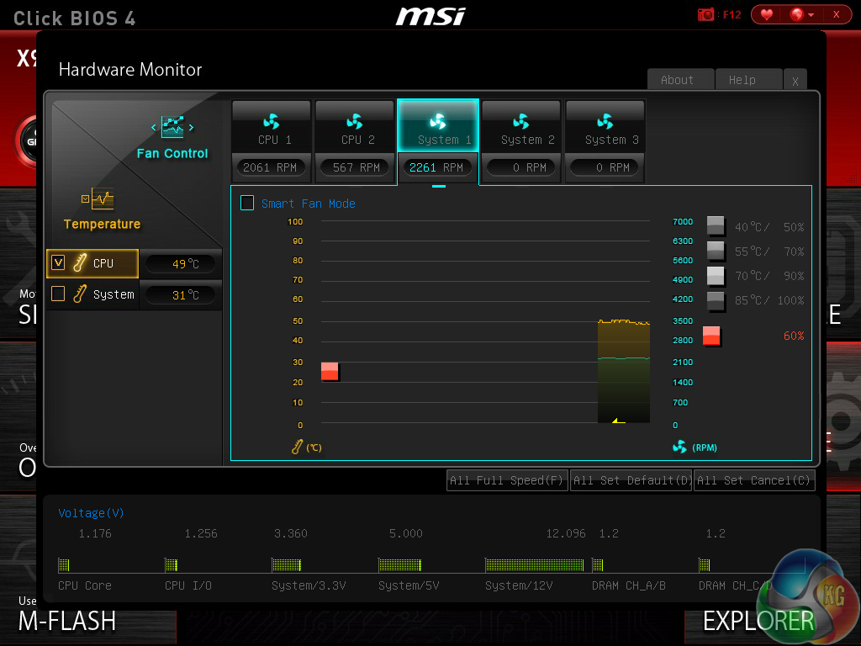Image resolution: width=861 pixels, height=646 pixels.
Task: Select the System 3 fan tab
Action: (x=605, y=126)
